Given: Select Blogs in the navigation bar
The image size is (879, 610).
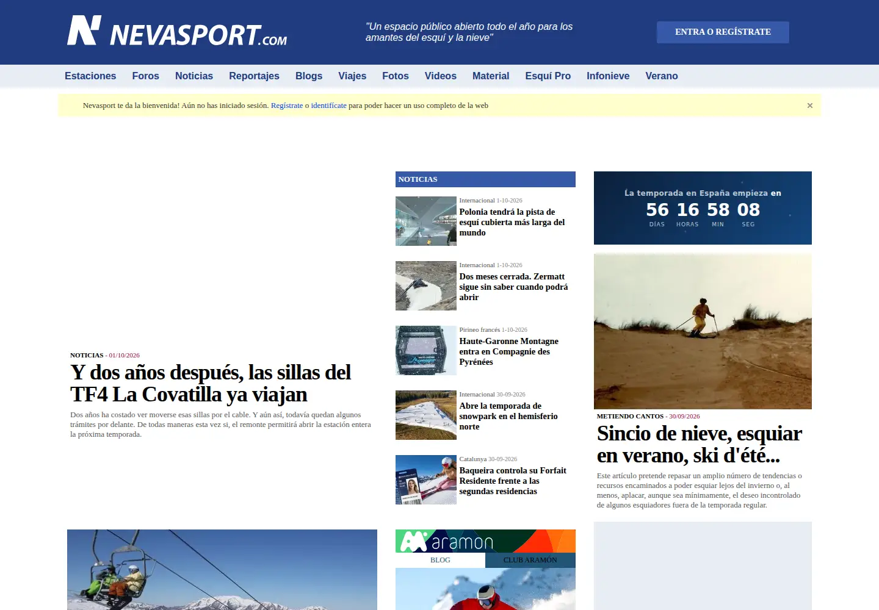Looking at the screenshot, I should 309,76.
